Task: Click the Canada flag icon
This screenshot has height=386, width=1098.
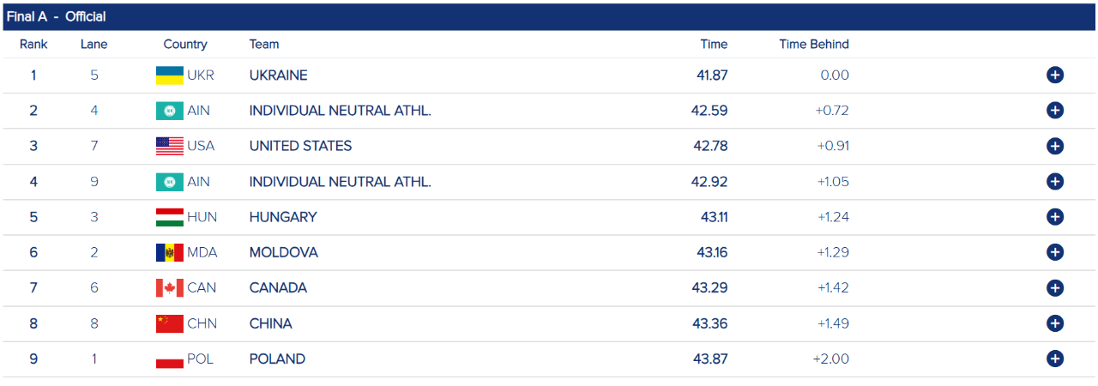Action: (x=170, y=288)
